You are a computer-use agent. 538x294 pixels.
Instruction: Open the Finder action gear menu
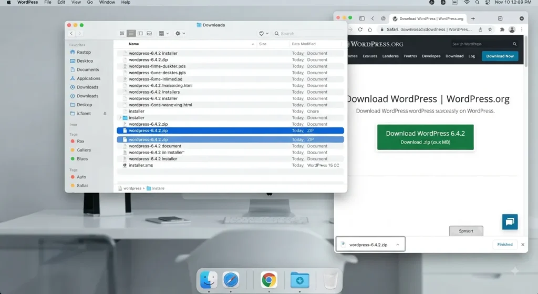coord(180,33)
